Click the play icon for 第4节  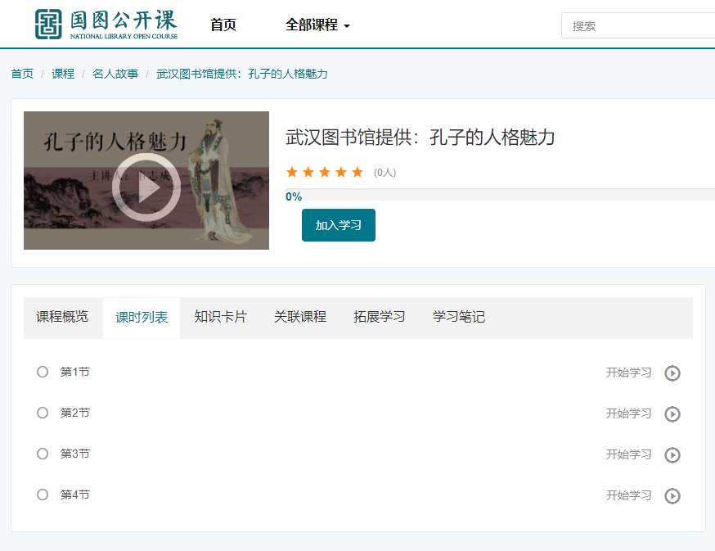(x=672, y=496)
